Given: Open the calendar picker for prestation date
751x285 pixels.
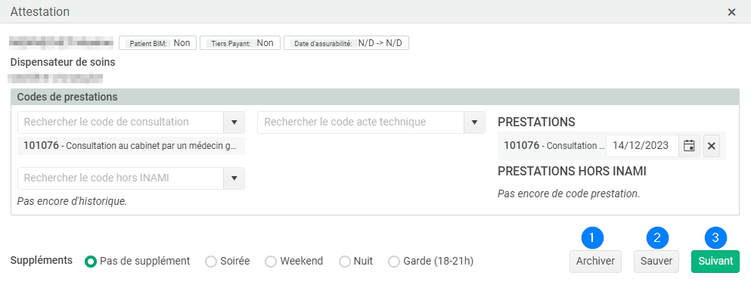Looking at the screenshot, I should point(689,146).
